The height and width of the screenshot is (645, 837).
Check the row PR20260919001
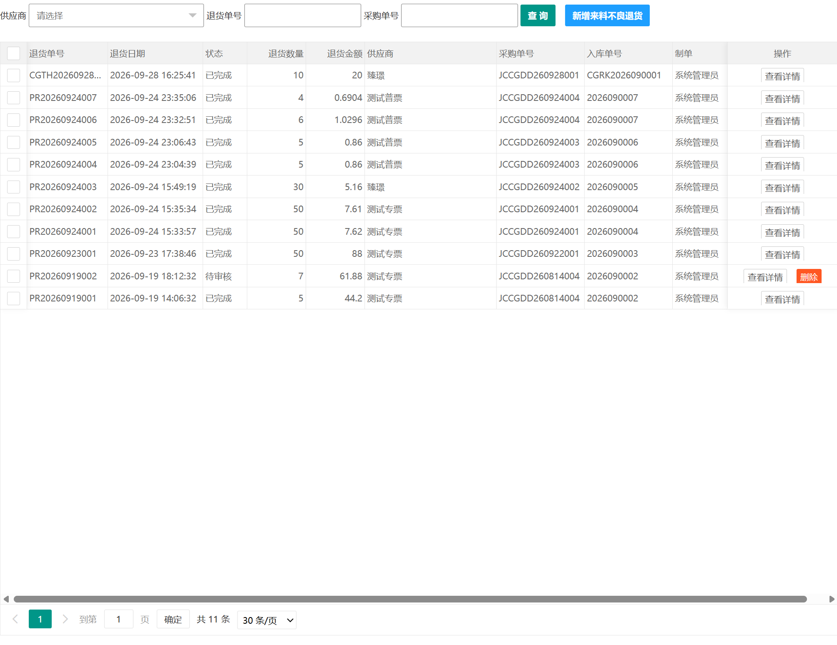(13, 298)
